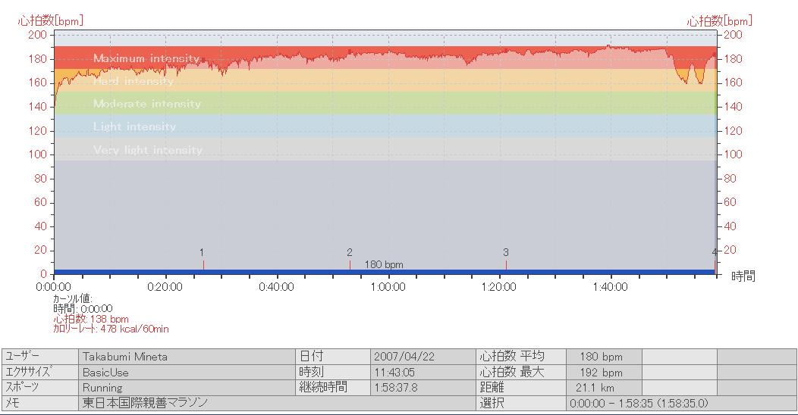Click the '0:20:00' time axis tick label

click(x=165, y=287)
